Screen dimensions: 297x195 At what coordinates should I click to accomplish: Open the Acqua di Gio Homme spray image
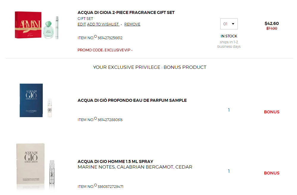pos(36,166)
